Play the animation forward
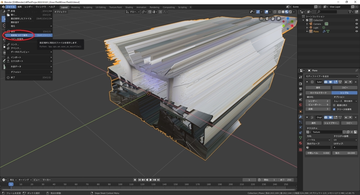Screen dimensions: 360x195 click(151, 180)
